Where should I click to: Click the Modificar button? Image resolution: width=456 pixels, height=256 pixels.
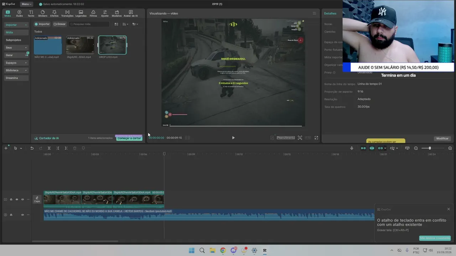click(442, 138)
